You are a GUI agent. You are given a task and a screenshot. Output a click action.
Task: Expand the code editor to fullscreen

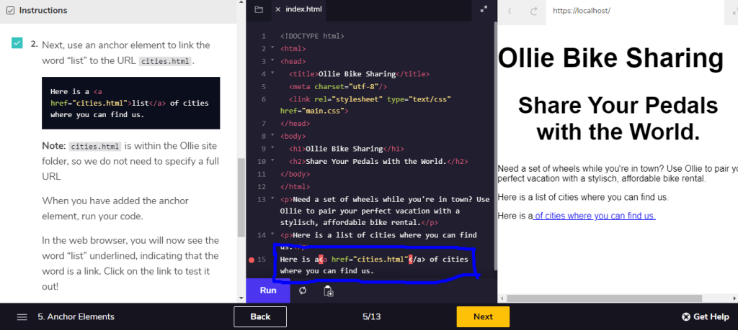tap(484, 10)
